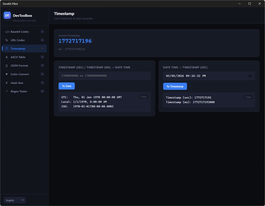Viewport: 265px width, 206px height.
Task: Click the To Timestamp button
Action: (175, 86)
